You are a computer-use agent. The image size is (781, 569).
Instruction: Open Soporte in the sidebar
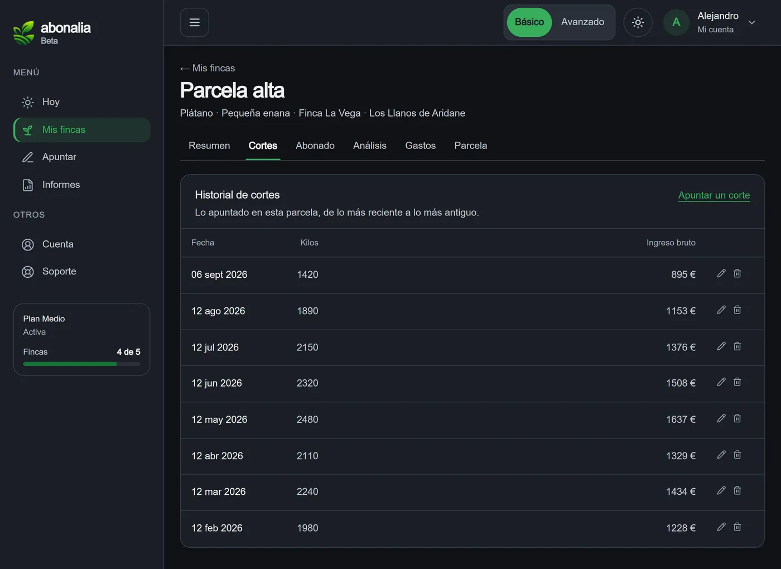81,272
